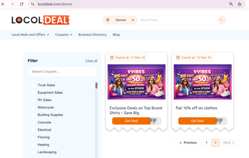Click the orange search magnifier icon
The image size is (249, 158).
point(221,20)
